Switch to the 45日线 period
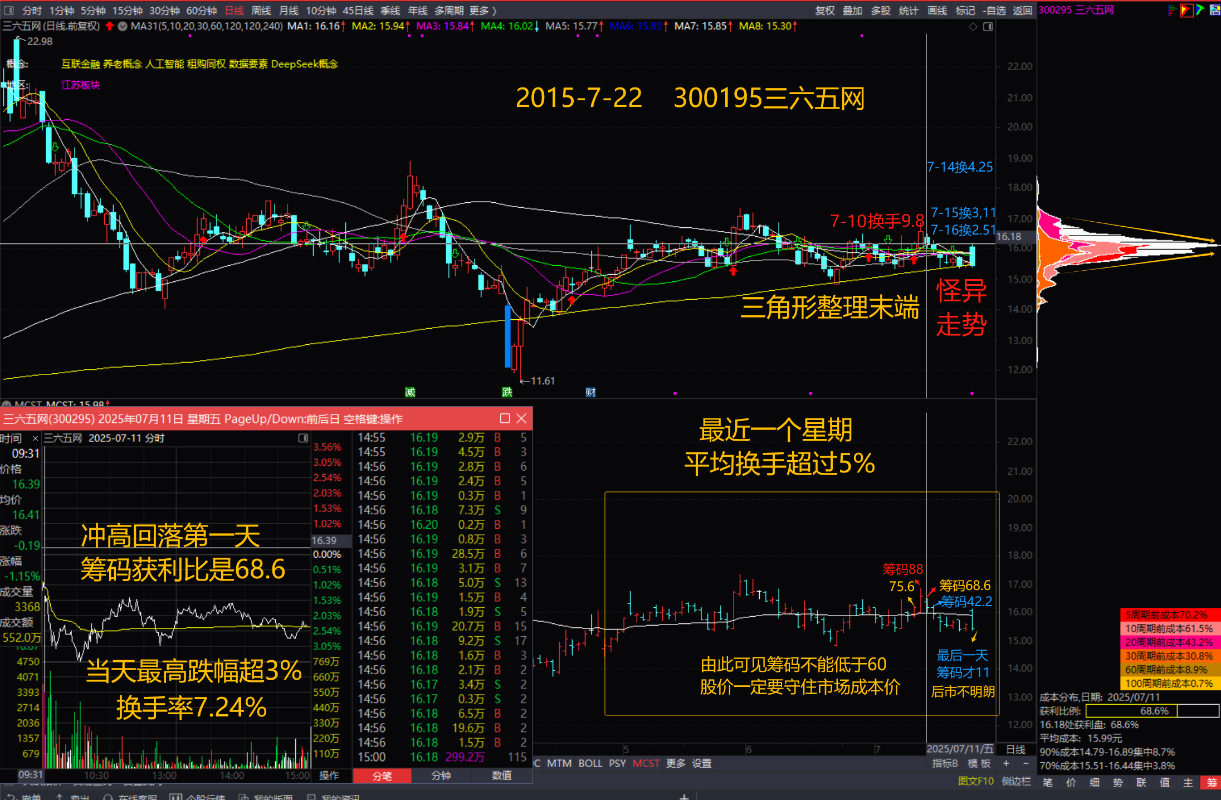 tap(358, 11)
